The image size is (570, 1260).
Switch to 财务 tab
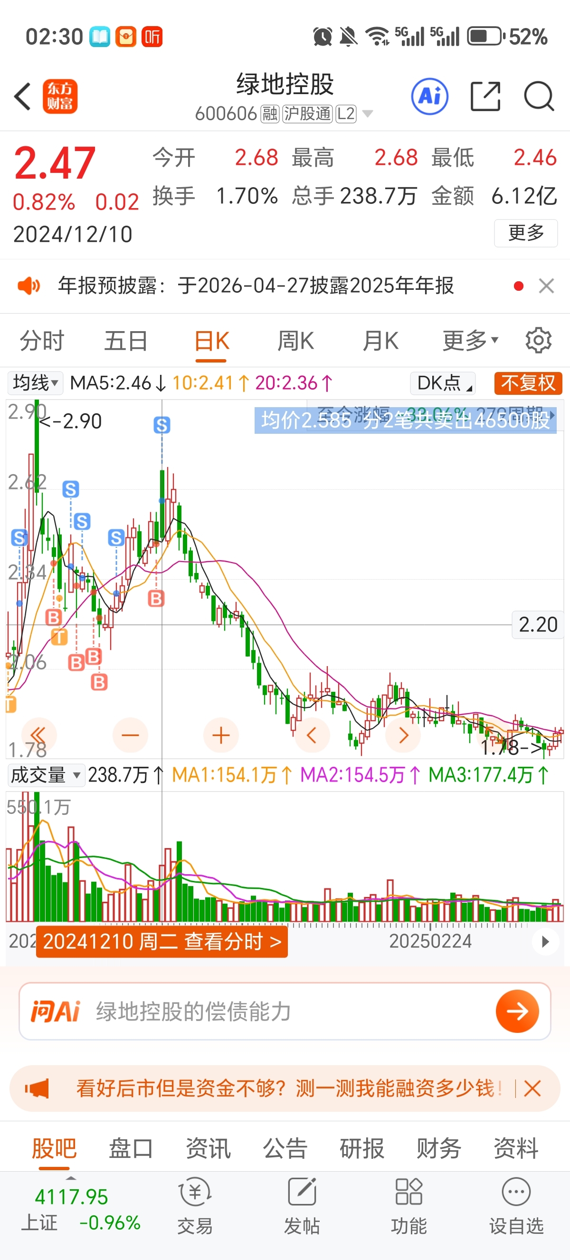[439, 1148]
